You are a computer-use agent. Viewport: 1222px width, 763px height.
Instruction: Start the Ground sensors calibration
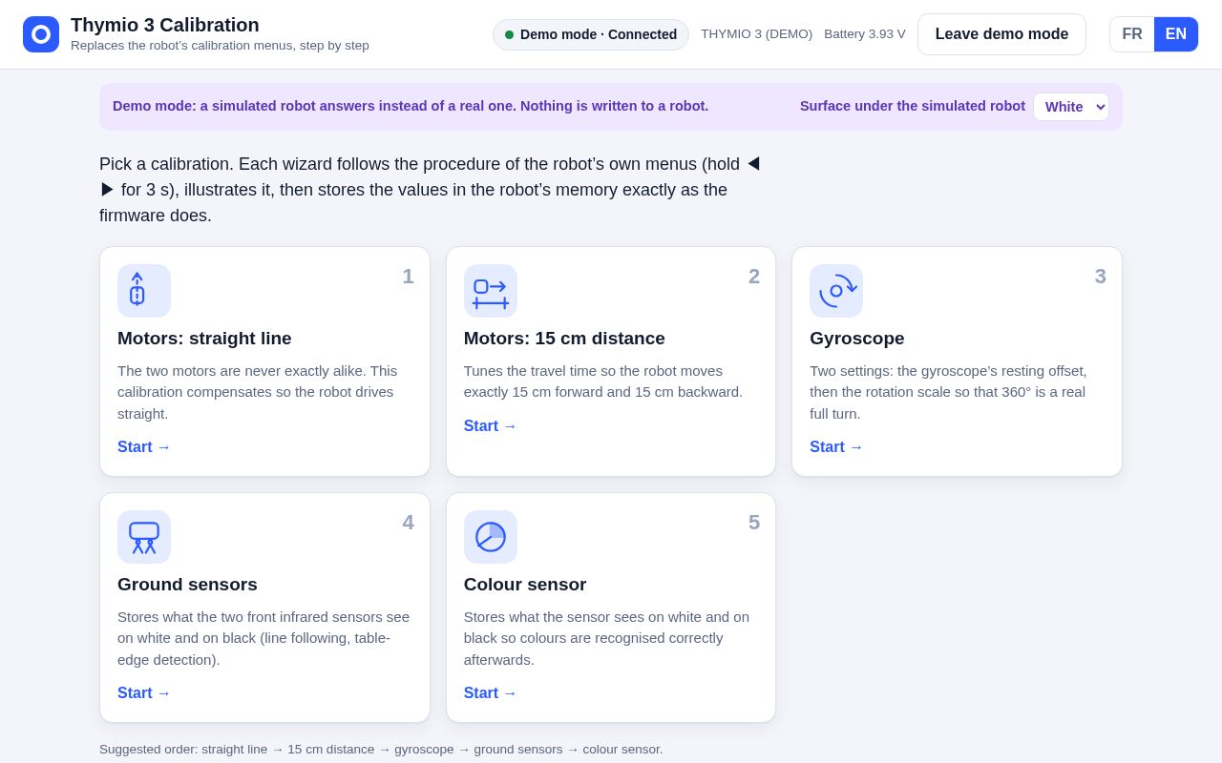(x=144, y=693)
